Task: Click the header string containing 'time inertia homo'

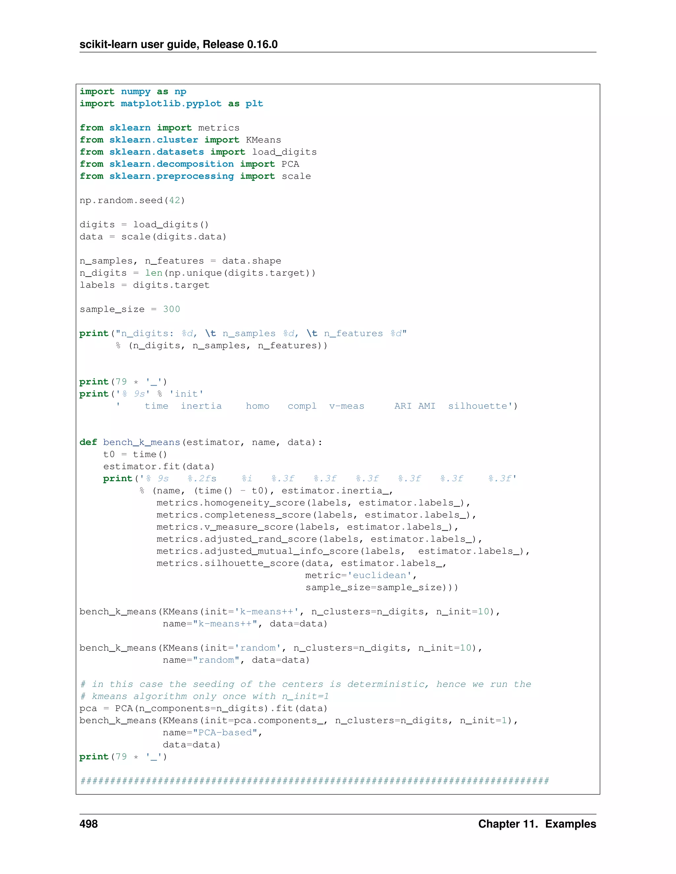Action: (x=317, y=406)
